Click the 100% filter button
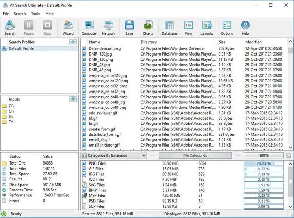 coord(264,156)
